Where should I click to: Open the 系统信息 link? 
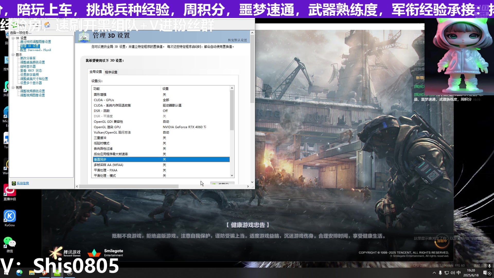point(23,183)
